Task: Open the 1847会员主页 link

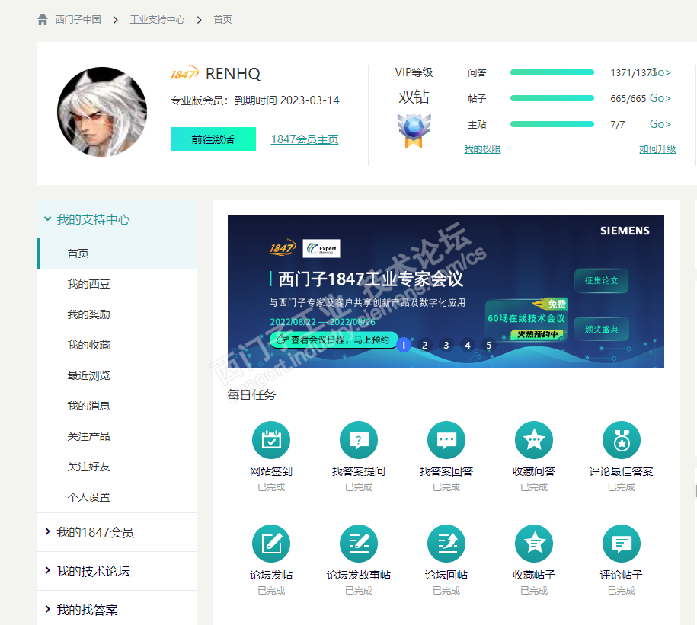Action: coord(305,139)
